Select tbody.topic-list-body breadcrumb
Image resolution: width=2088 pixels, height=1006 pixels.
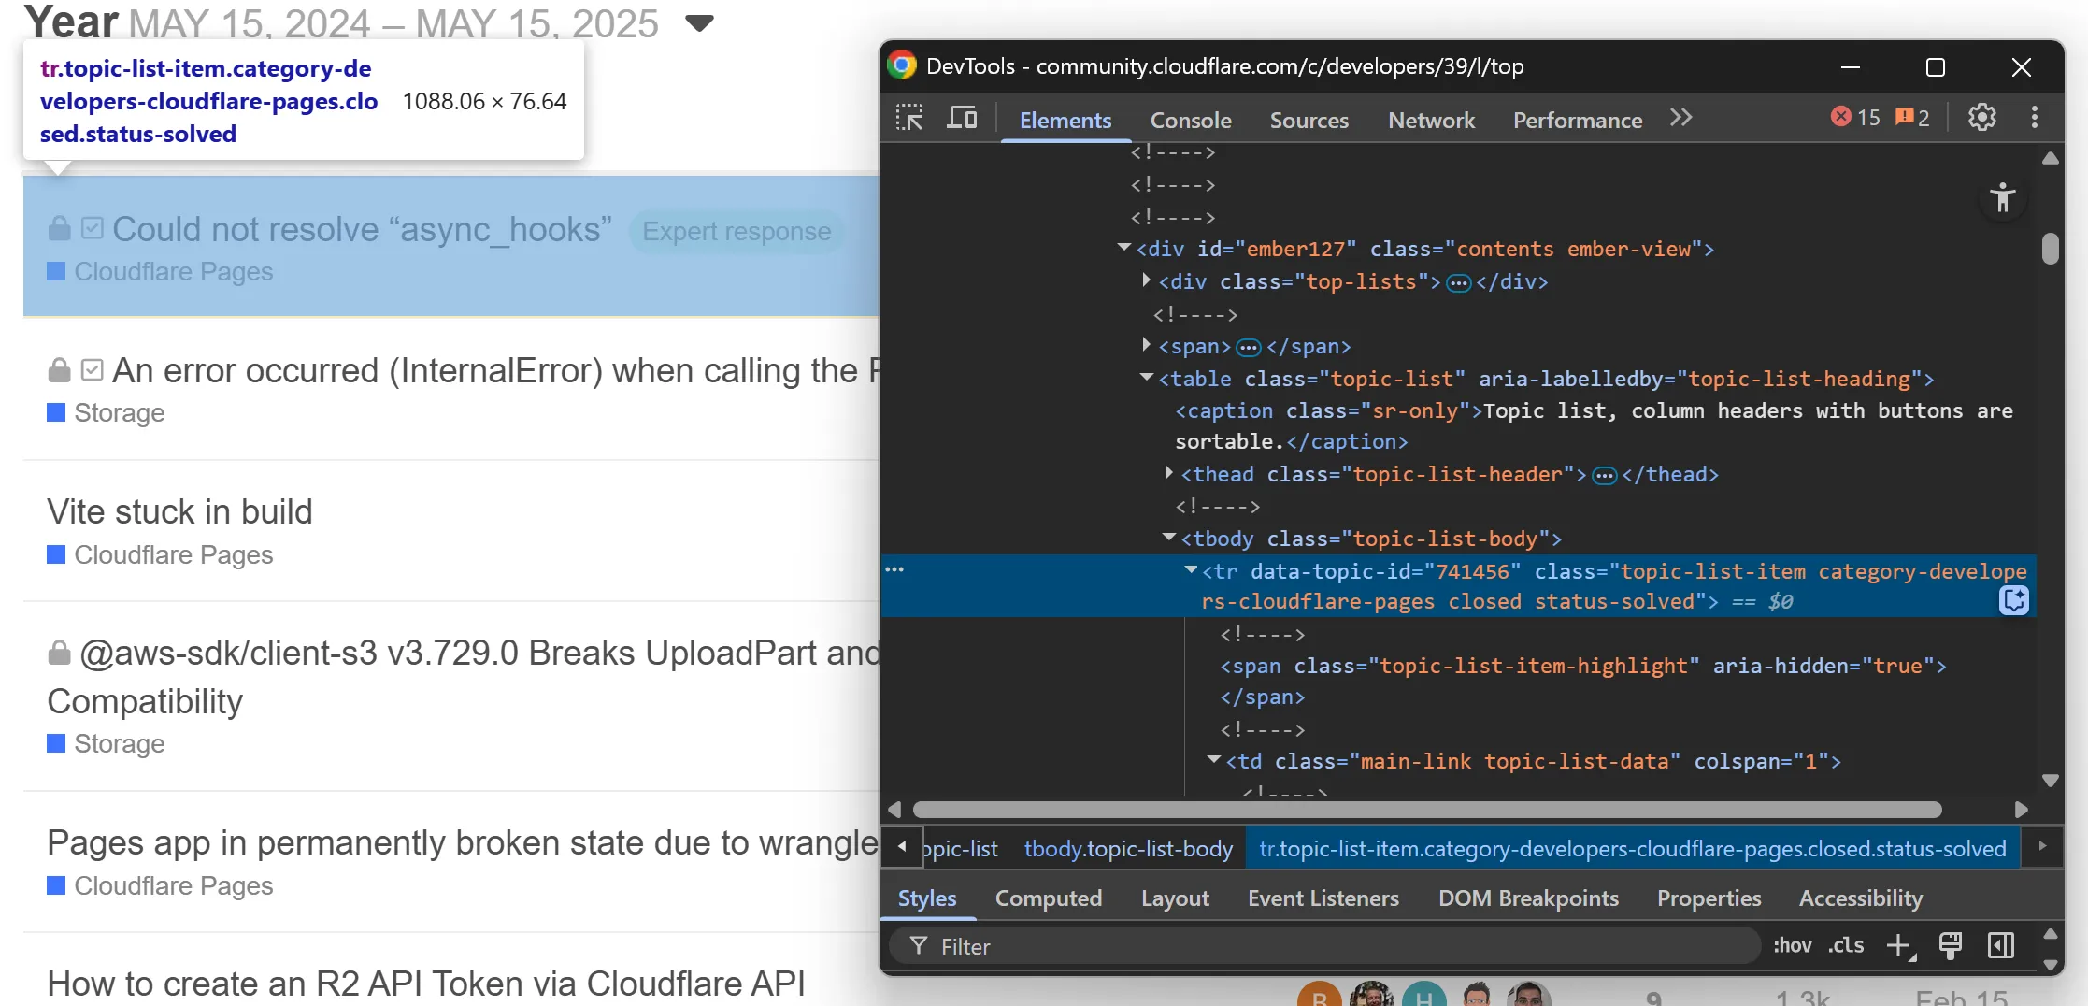tap(1128, 848)
